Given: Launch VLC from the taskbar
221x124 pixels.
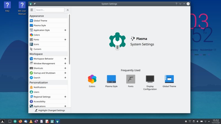Looking at the screenshot, I should [x=31, y=121].
